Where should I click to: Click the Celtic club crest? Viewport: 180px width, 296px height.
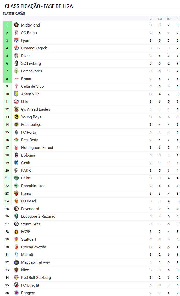click(x=16, y=178)
